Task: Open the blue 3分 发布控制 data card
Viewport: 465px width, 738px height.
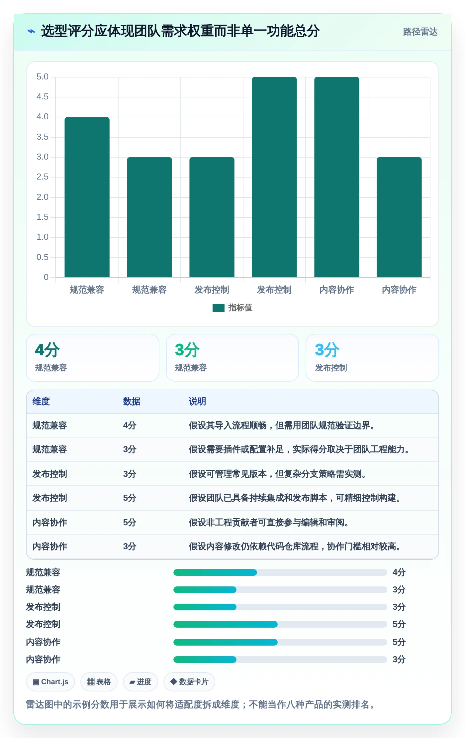Action: point(372,358)
